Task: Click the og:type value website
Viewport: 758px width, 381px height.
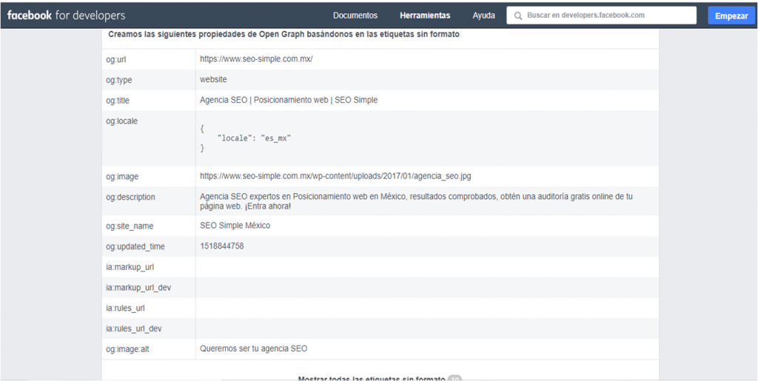Action: (213, 80)
